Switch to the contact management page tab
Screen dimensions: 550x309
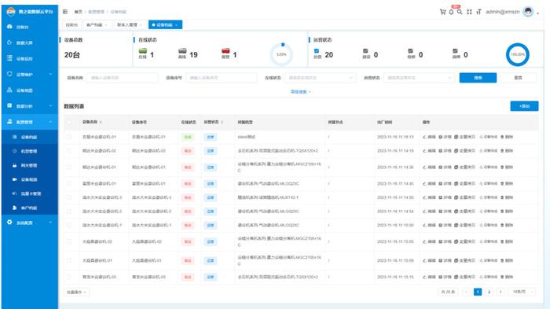point(129,25)
